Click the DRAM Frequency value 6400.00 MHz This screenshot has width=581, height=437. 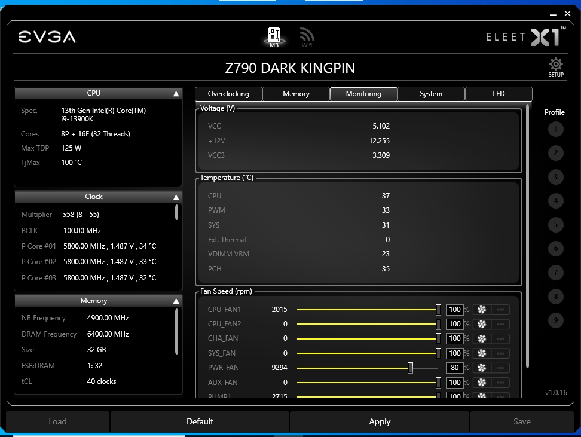[x=108, y=334]
